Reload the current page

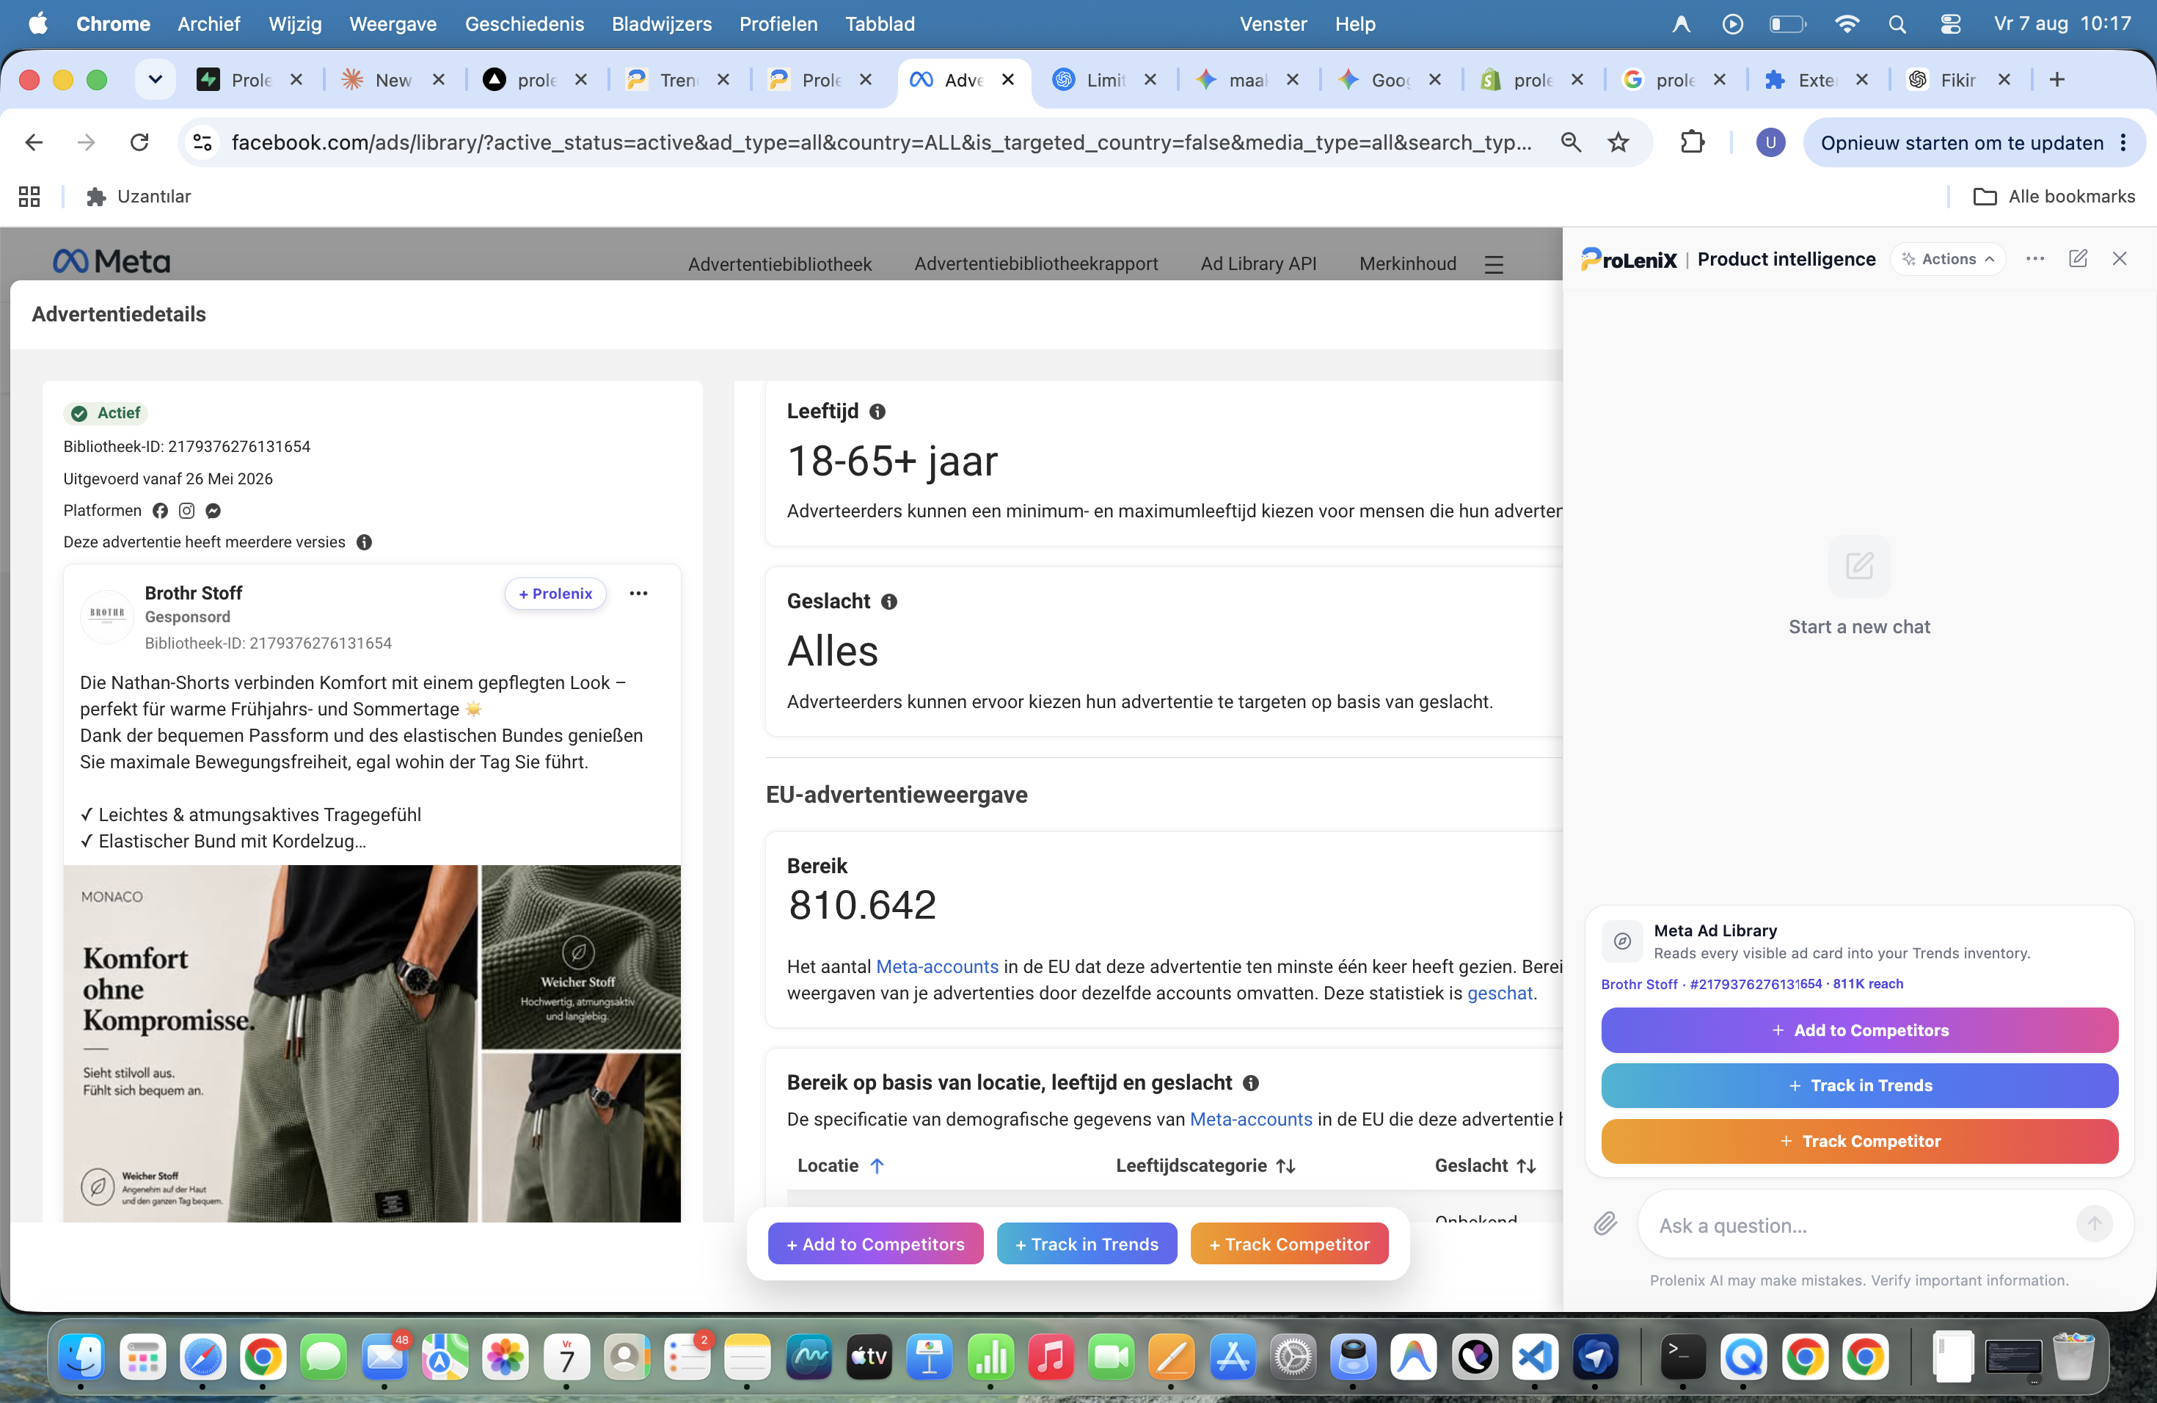[139, 142]
